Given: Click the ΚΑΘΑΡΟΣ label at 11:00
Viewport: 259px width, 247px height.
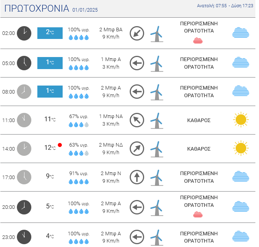Looking at the screenshot, I should coord(199,120).
